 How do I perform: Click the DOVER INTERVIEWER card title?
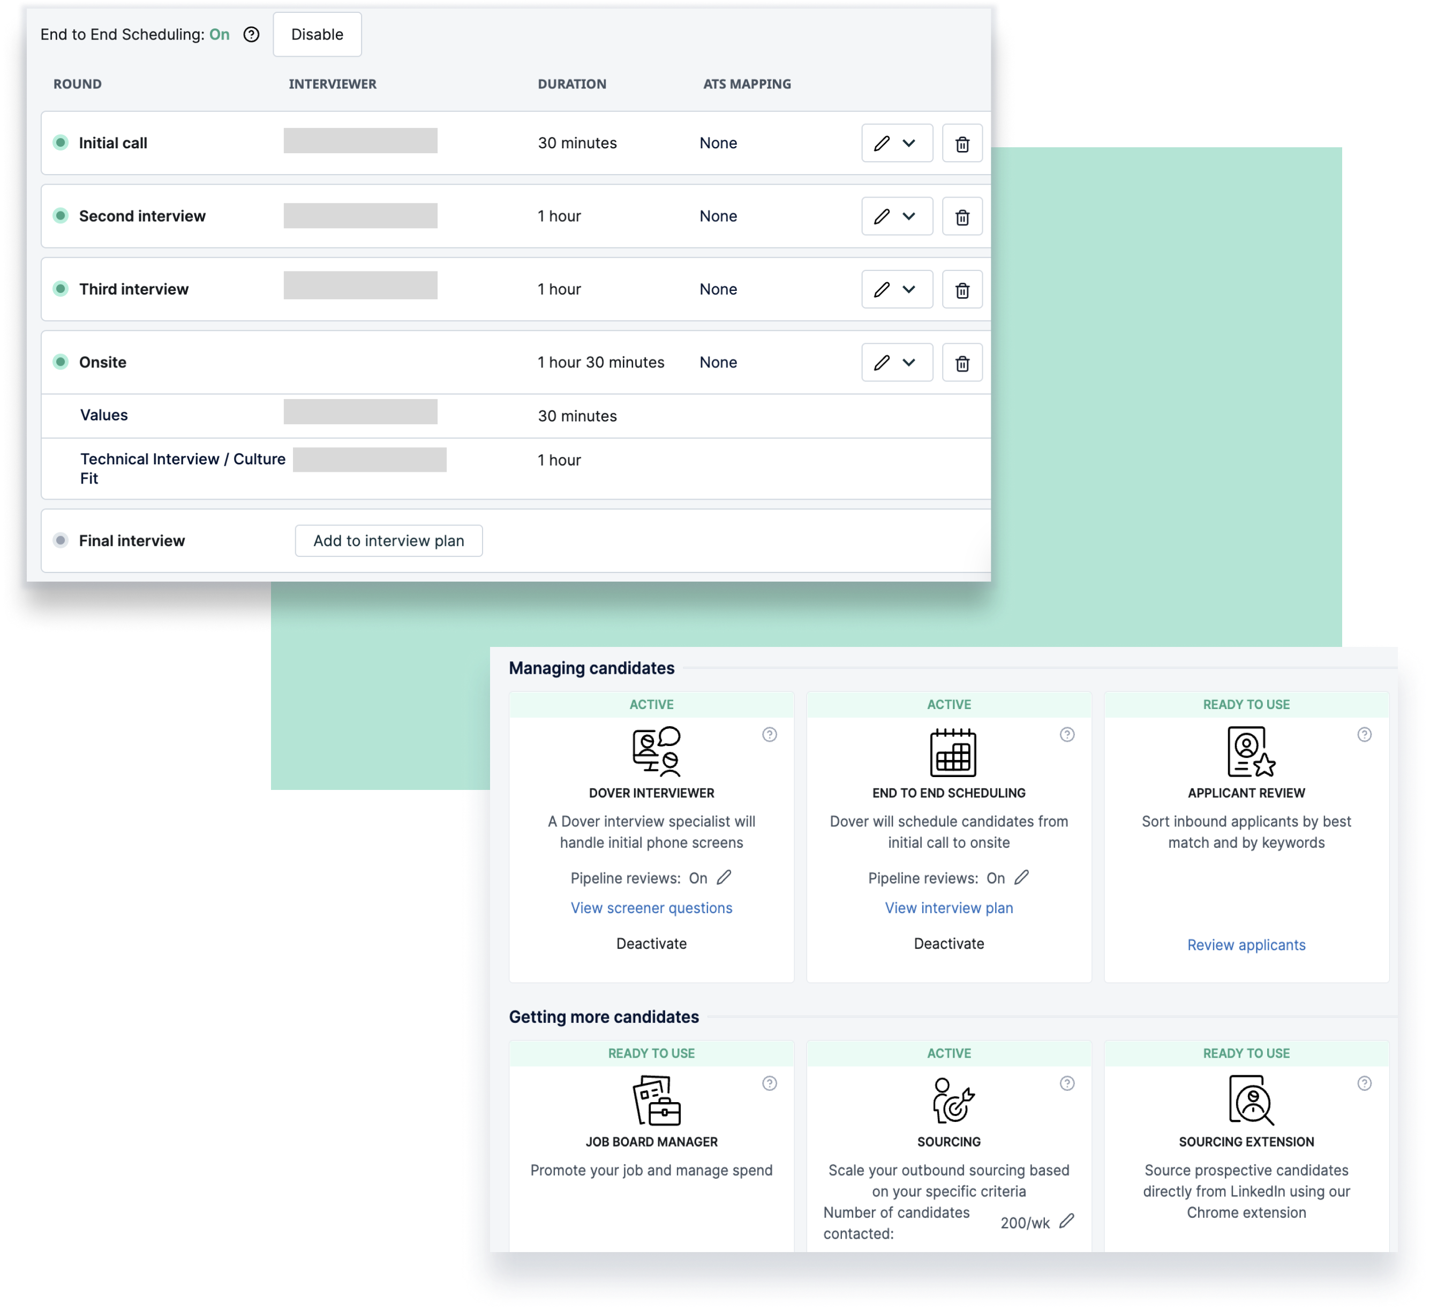[651, 793]
